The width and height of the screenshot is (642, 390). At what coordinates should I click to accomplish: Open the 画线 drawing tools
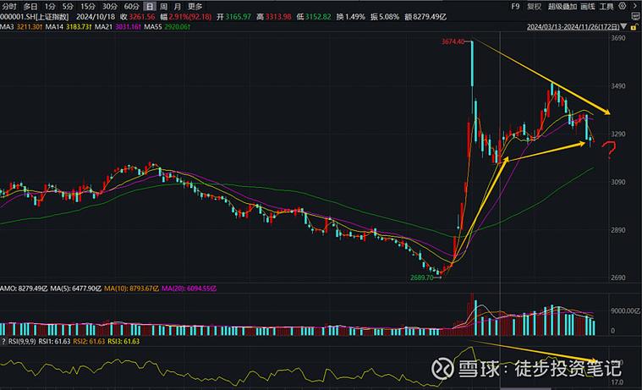click(588, 6)
